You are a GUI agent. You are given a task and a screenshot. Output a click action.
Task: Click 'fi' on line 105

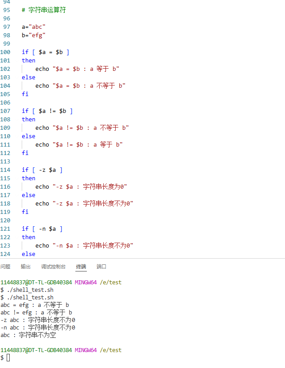[25, 94]
